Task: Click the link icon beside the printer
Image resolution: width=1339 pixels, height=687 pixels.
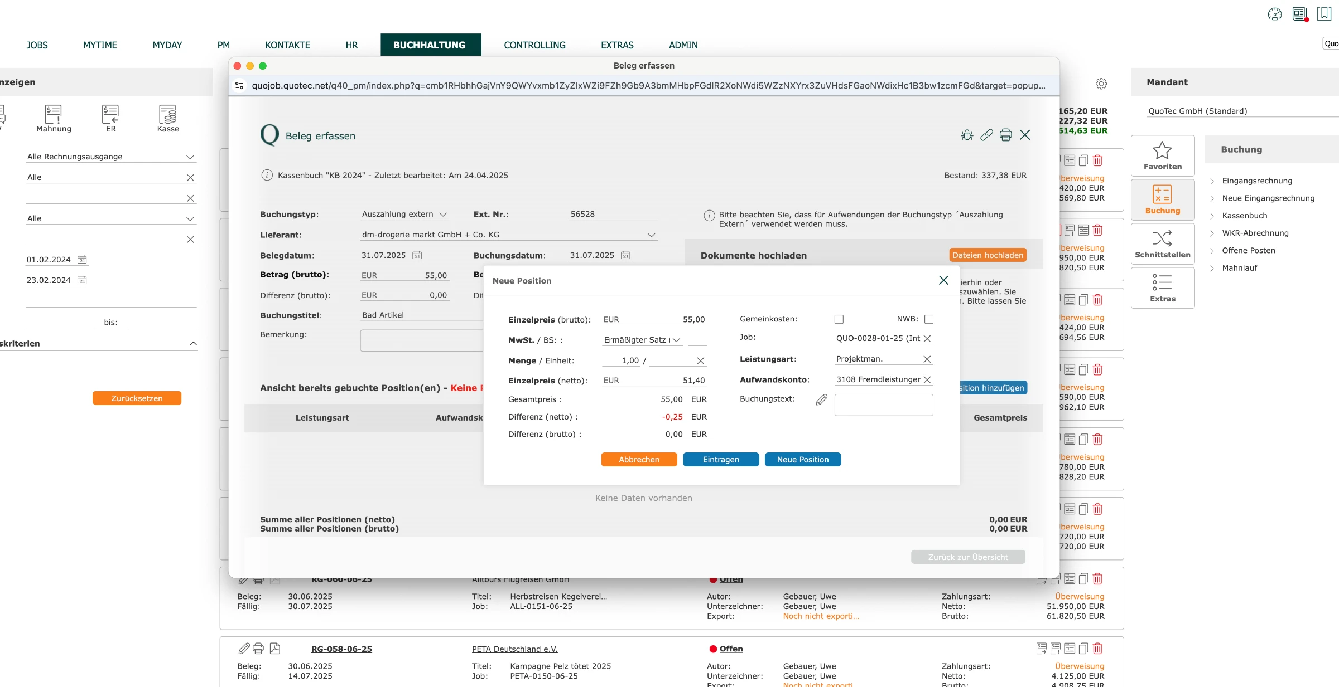Action: (986, 135)
